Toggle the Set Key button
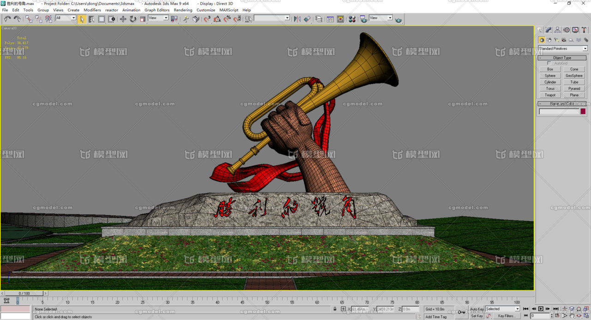The width and height of the screenshot is (591, 320). coord(477,316)
